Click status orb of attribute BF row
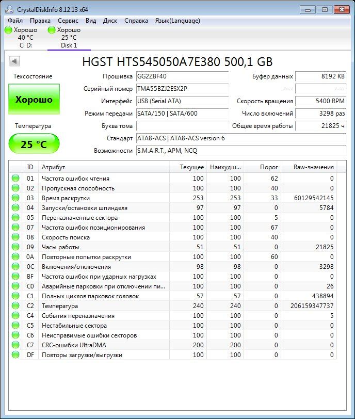This screenshot has height=419, width=355. pyautogui.click(x=15, y=276)
